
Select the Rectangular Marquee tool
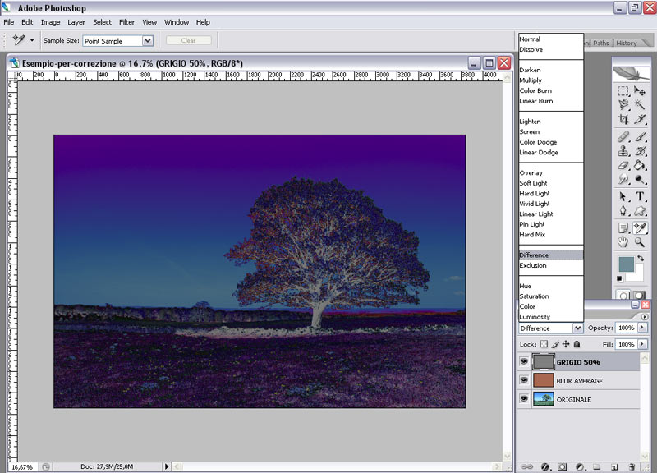[623, 91]
